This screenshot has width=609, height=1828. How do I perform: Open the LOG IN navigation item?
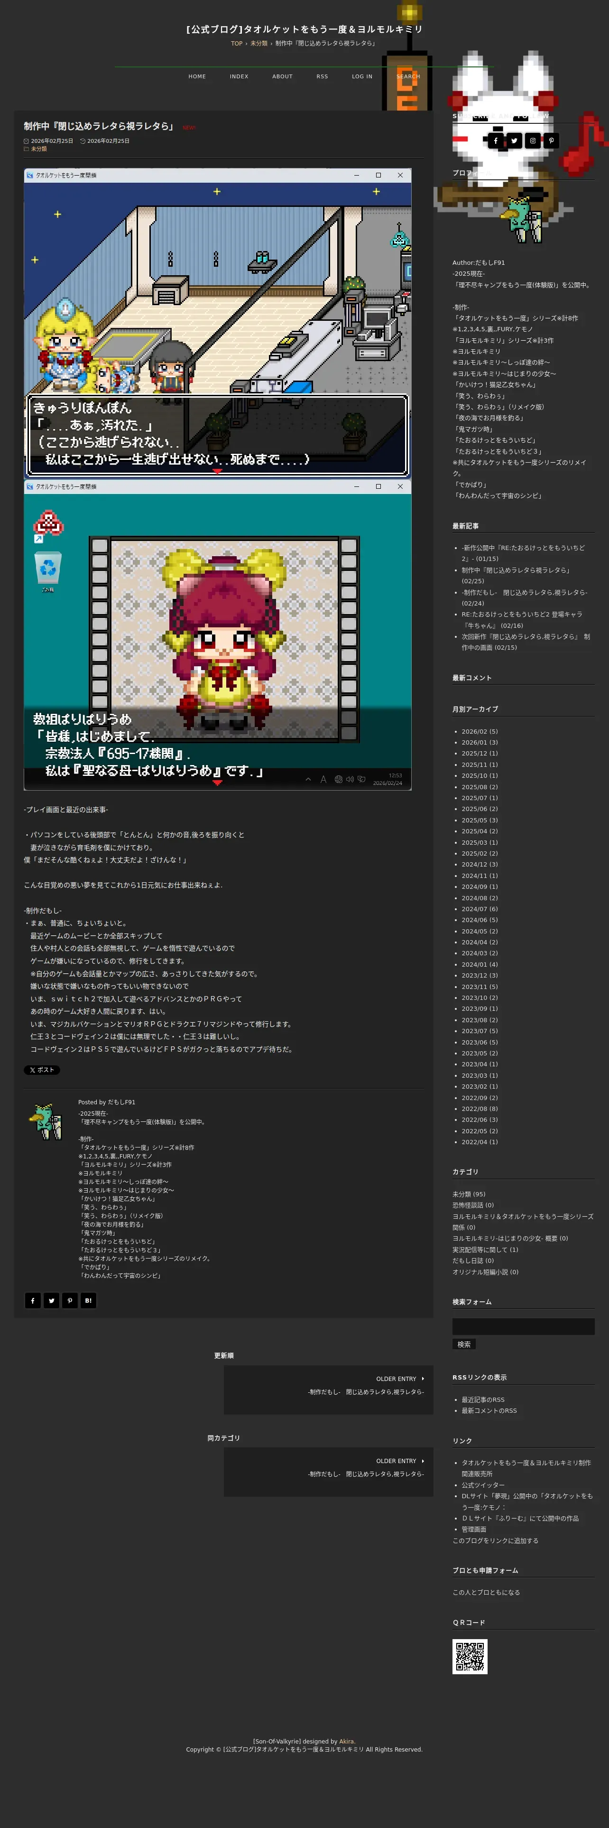[361, 76]
